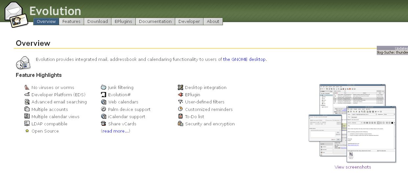The image size is (408, 180).
Task: Click the Evolution site title
Action: click(x=55, y=11)
